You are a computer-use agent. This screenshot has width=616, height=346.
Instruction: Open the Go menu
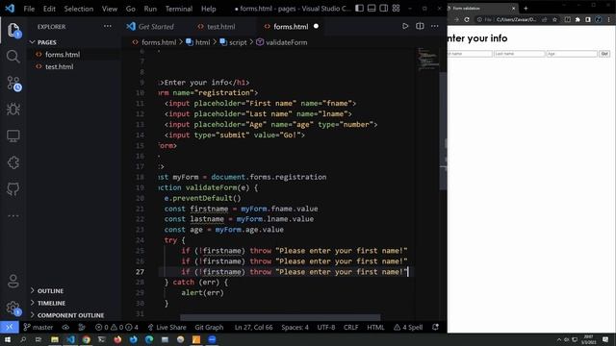(x=131, y=9)
